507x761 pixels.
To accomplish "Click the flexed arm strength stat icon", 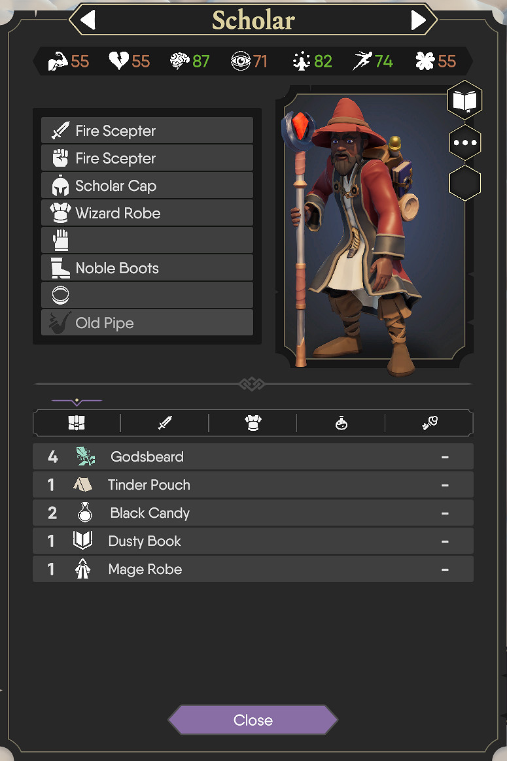I will tap(58, 61).
